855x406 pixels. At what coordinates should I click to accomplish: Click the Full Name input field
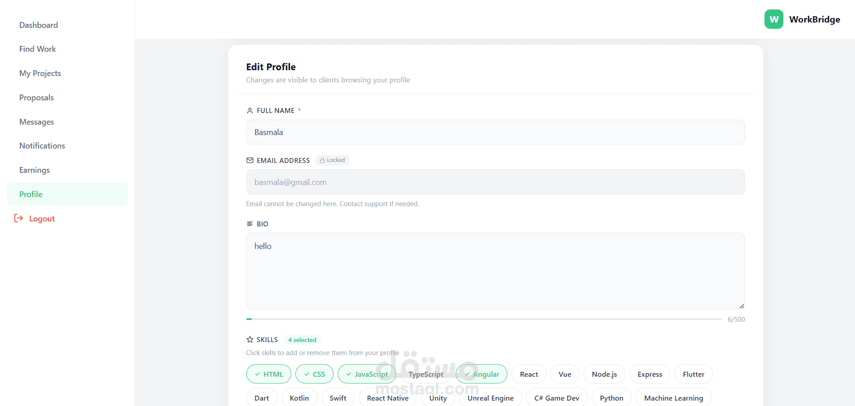coord(495,132)
